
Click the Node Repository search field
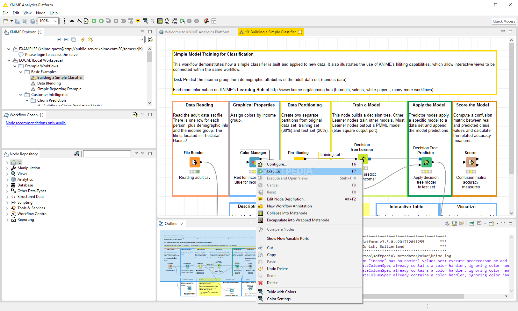[107, 154]
